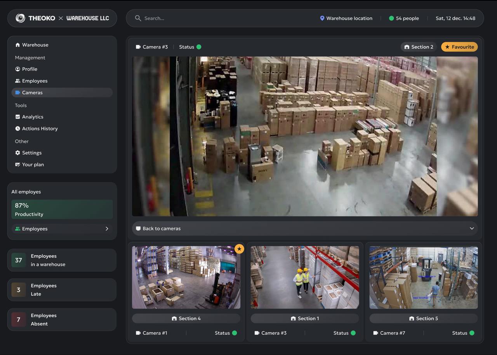Click the Section 5 label button
Viewport: 497px width, 355px height.
423,319
